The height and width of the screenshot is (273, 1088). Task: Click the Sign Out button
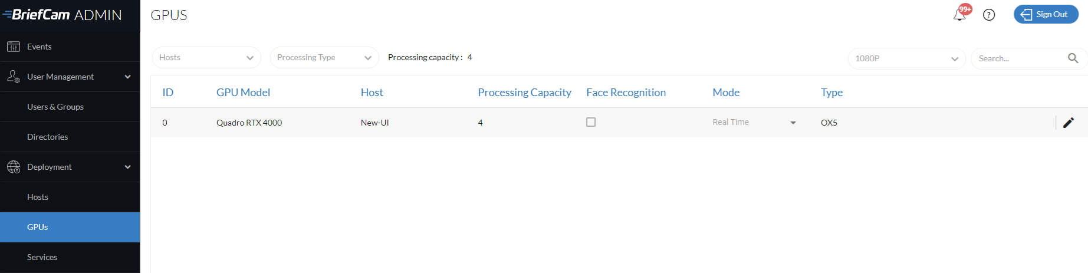point(1046,15)
